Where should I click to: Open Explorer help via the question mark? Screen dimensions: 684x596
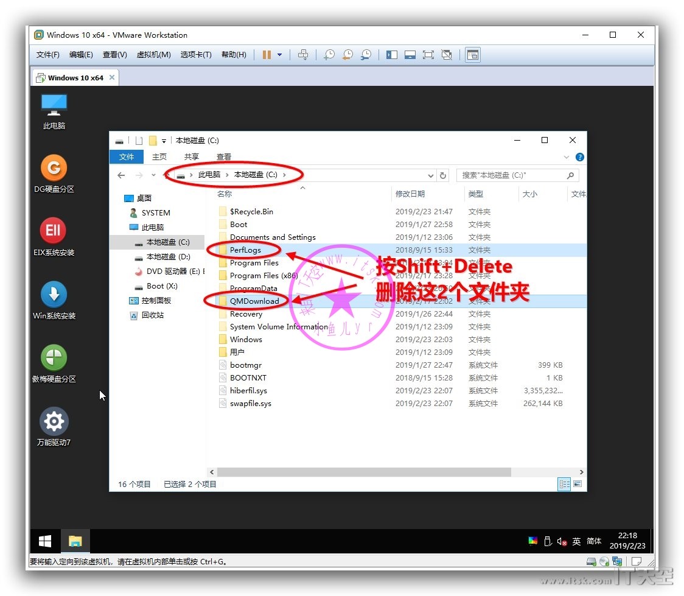[x=580, y=157]
